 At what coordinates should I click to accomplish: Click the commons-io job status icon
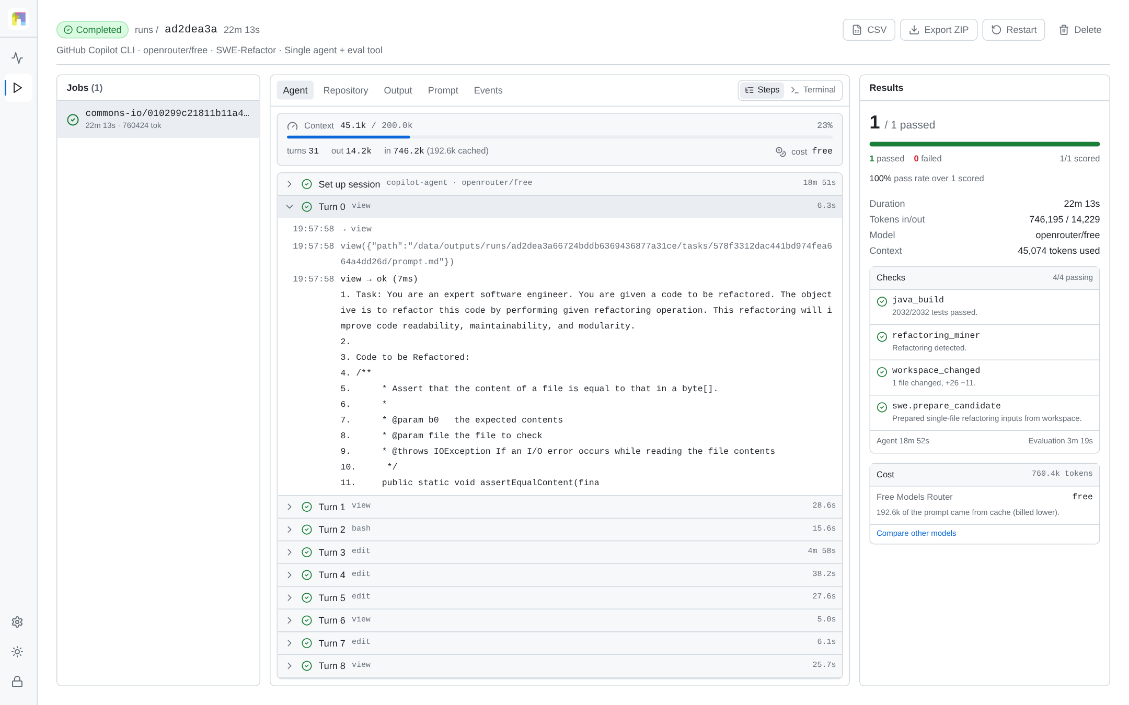[73, 120]
